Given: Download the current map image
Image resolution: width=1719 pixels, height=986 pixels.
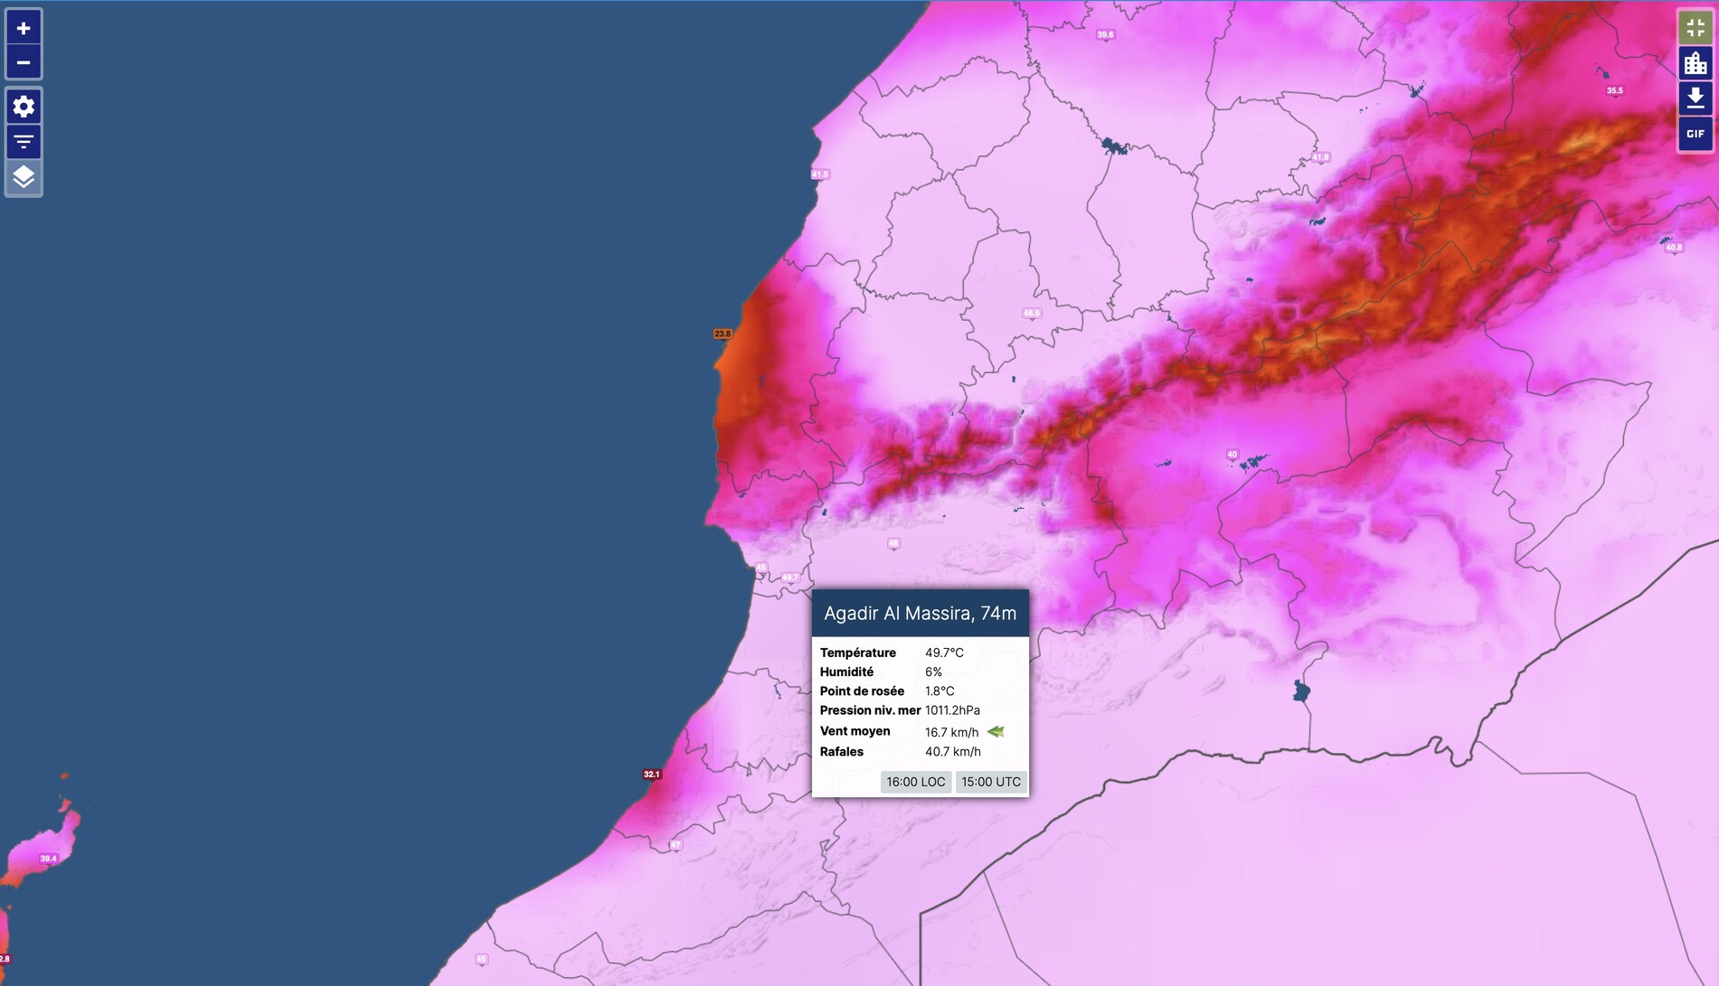Looking at the screenshot, I should pyautogui.click(x=1695, y=99).
